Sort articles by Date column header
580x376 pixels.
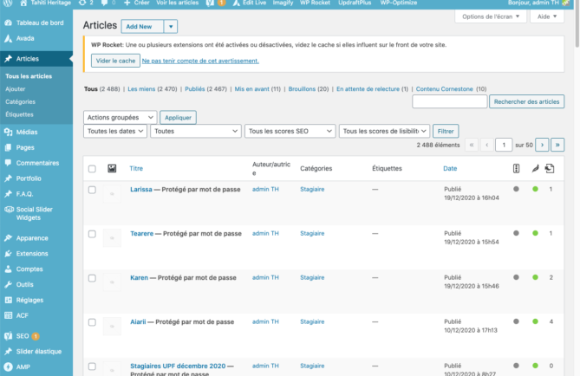tap(450, 169)
